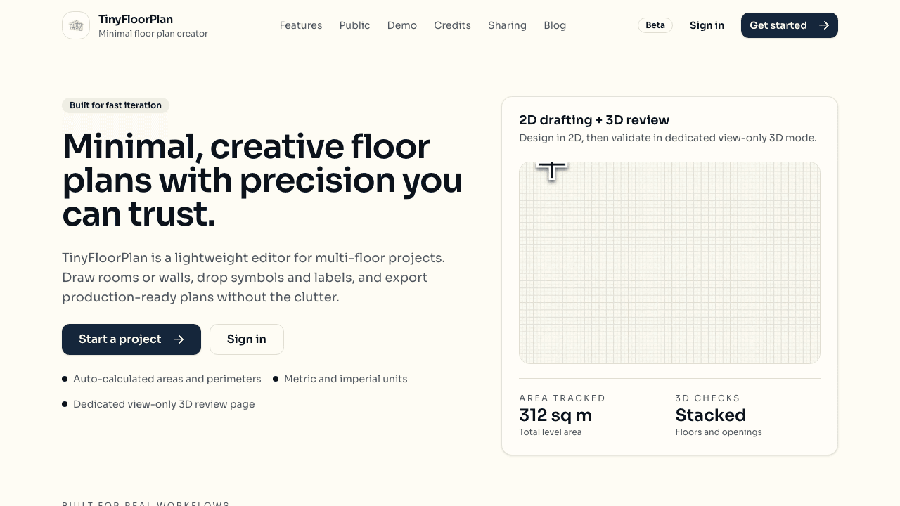Viewport: 900px width, 506px height.
Task: Select the Built for fast iteration badge
Action: coord(115,105)
